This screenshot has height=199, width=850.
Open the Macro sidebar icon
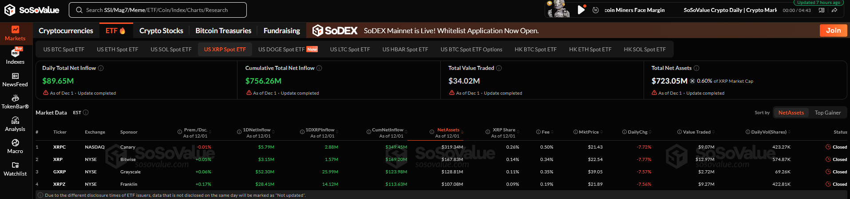point(15,142)
